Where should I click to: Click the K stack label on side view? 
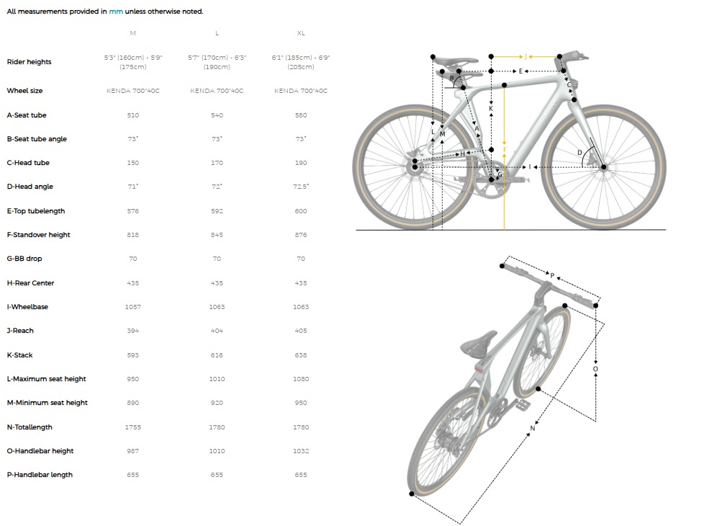coord(491,109)
